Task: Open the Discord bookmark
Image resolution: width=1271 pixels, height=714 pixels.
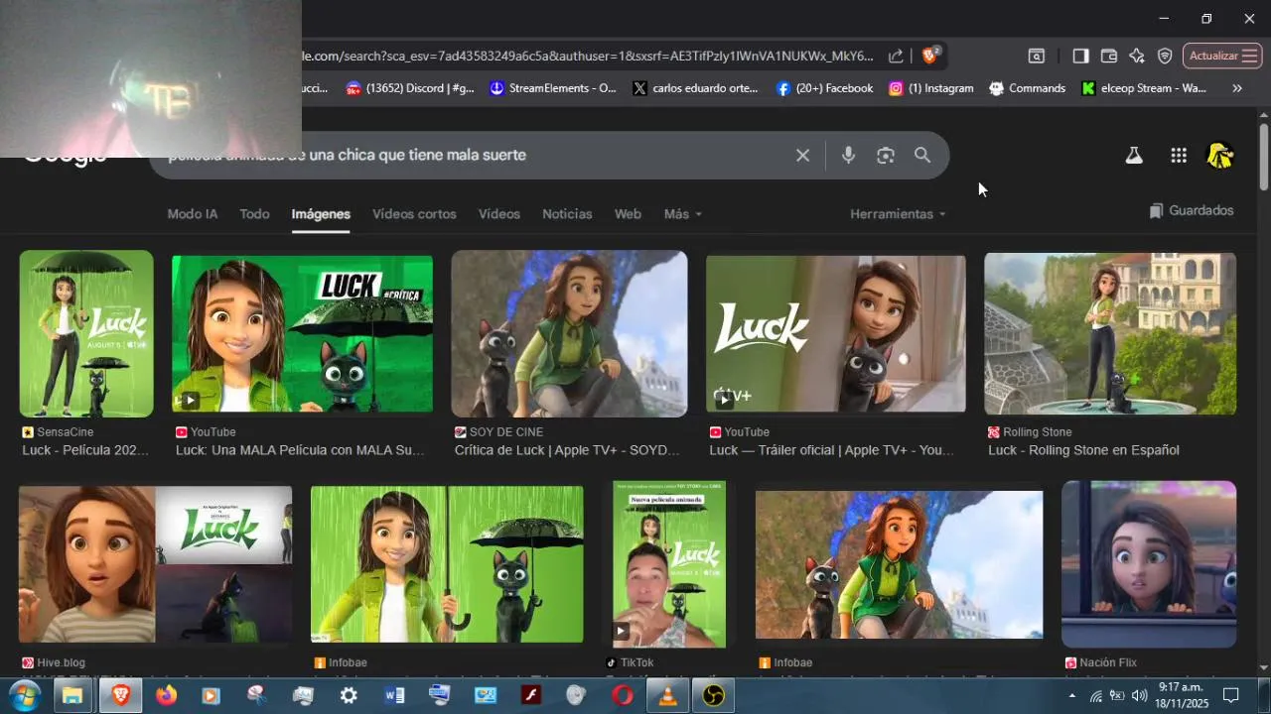Action: point(410,88)
